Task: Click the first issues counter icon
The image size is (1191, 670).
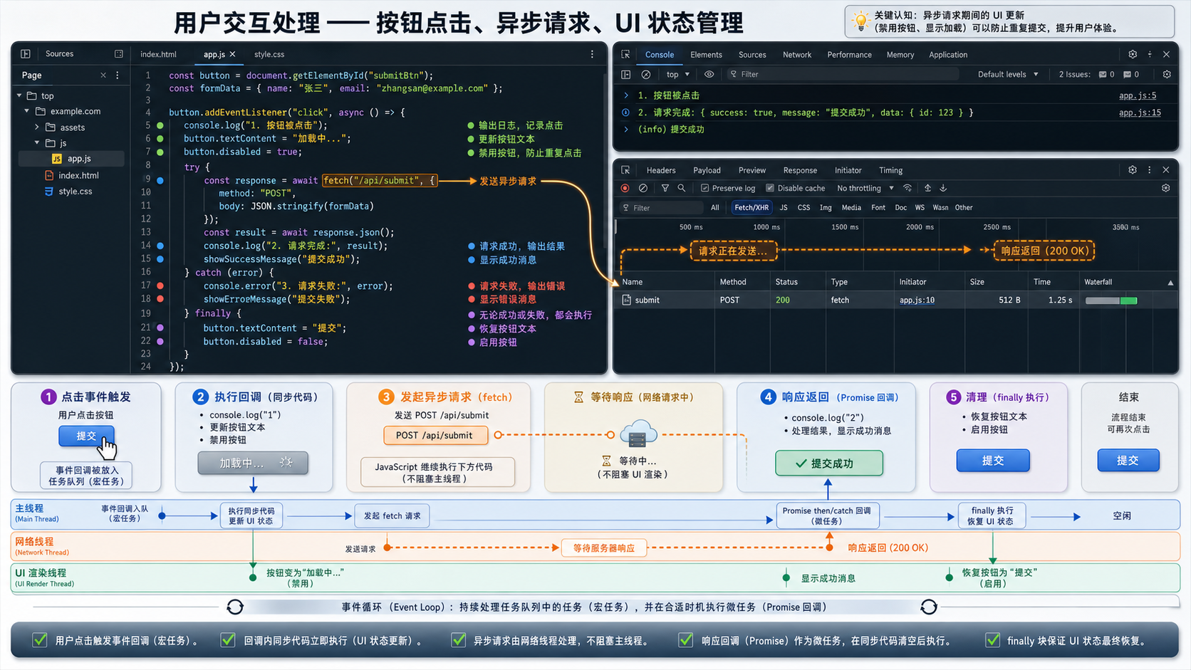Action: (x=1103, y=74)
